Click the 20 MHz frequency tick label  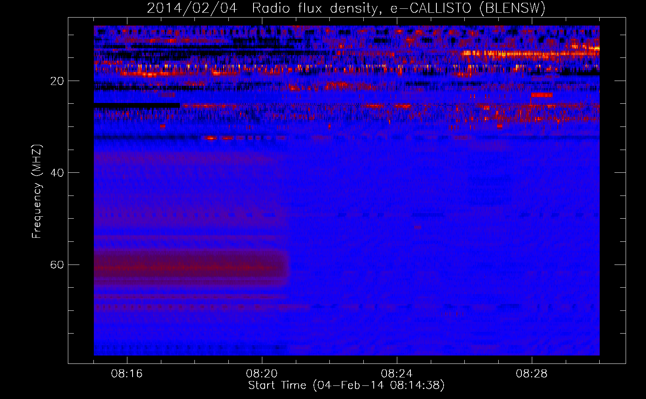57,81
